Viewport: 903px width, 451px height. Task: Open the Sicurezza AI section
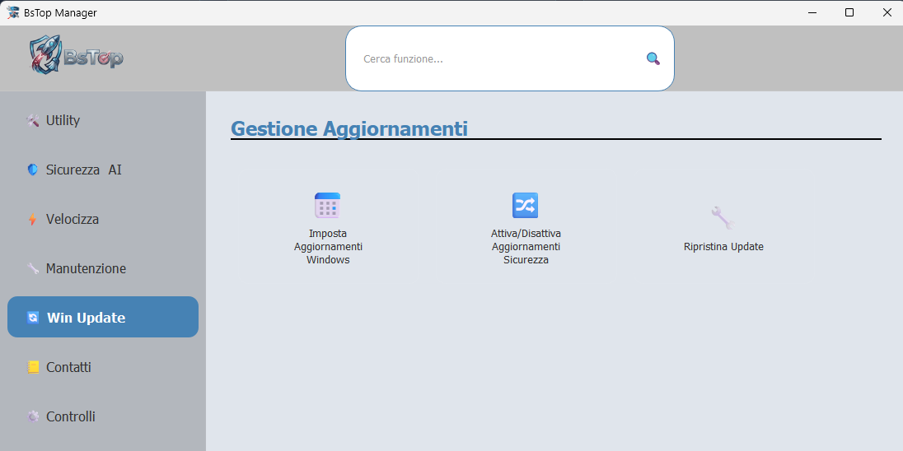pyautogui.click(x=103, y=170)
